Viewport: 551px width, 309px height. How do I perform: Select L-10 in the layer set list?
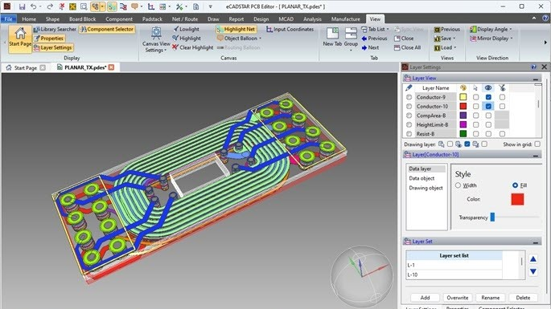tap(454, 274)
